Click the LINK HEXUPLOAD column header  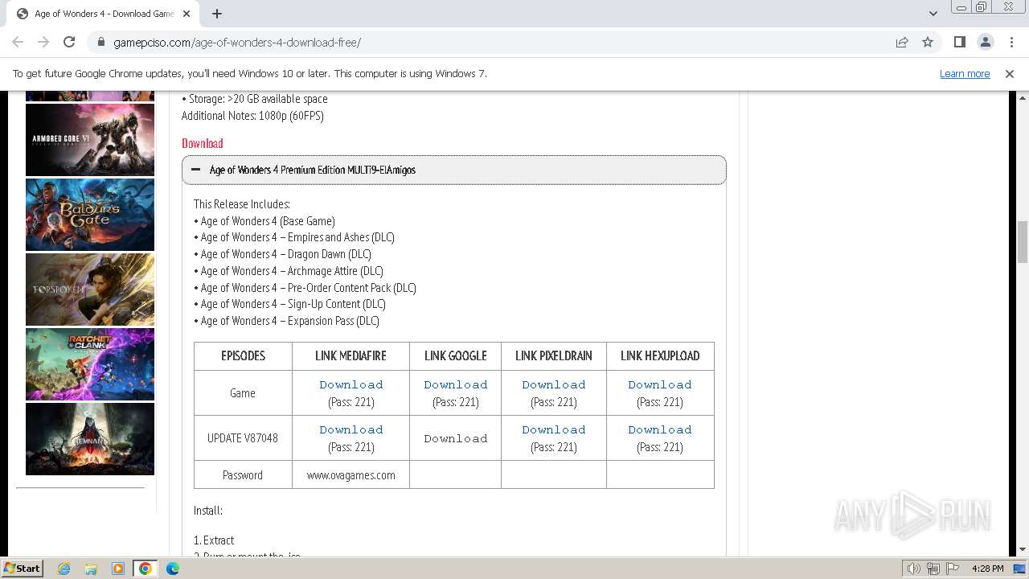660,355
